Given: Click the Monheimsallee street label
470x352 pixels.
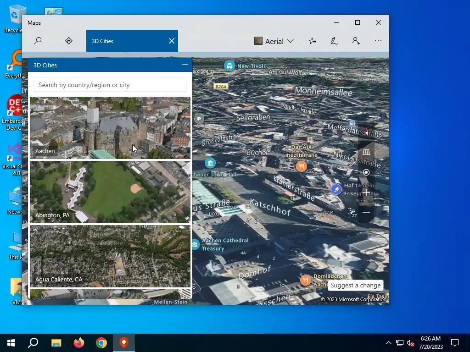Looking at the screenshot, I should point(324,91).
